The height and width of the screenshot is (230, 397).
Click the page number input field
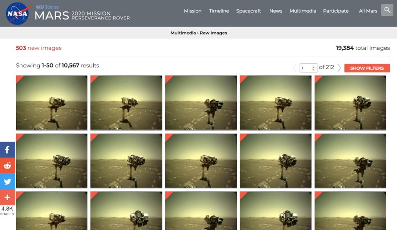point(308,68)
